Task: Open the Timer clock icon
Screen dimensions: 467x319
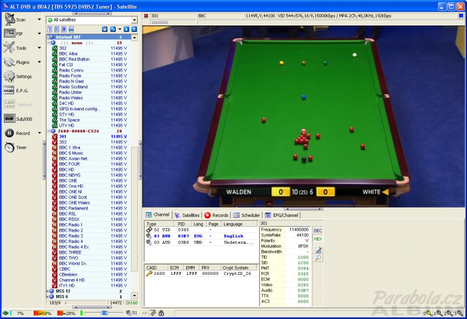Action: point(9,147)
